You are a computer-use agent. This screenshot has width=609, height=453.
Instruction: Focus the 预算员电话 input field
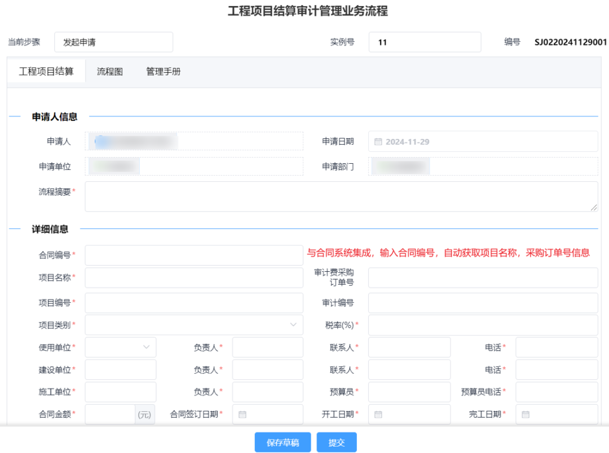[x=556, y=392]
